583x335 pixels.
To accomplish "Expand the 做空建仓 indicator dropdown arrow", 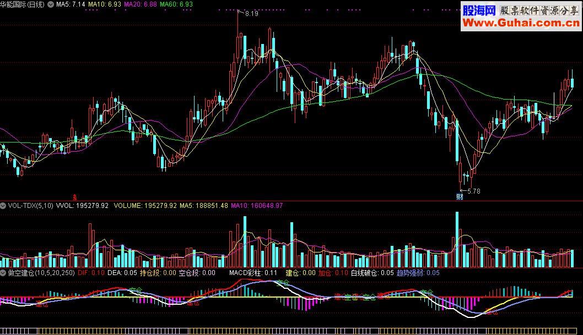I will (x=3, y=273).
